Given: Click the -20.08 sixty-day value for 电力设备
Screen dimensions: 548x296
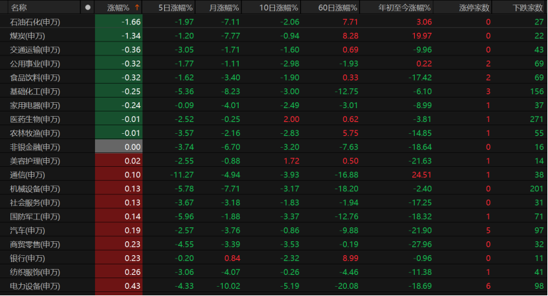Looking at the screenshot, I should [346, 286].
